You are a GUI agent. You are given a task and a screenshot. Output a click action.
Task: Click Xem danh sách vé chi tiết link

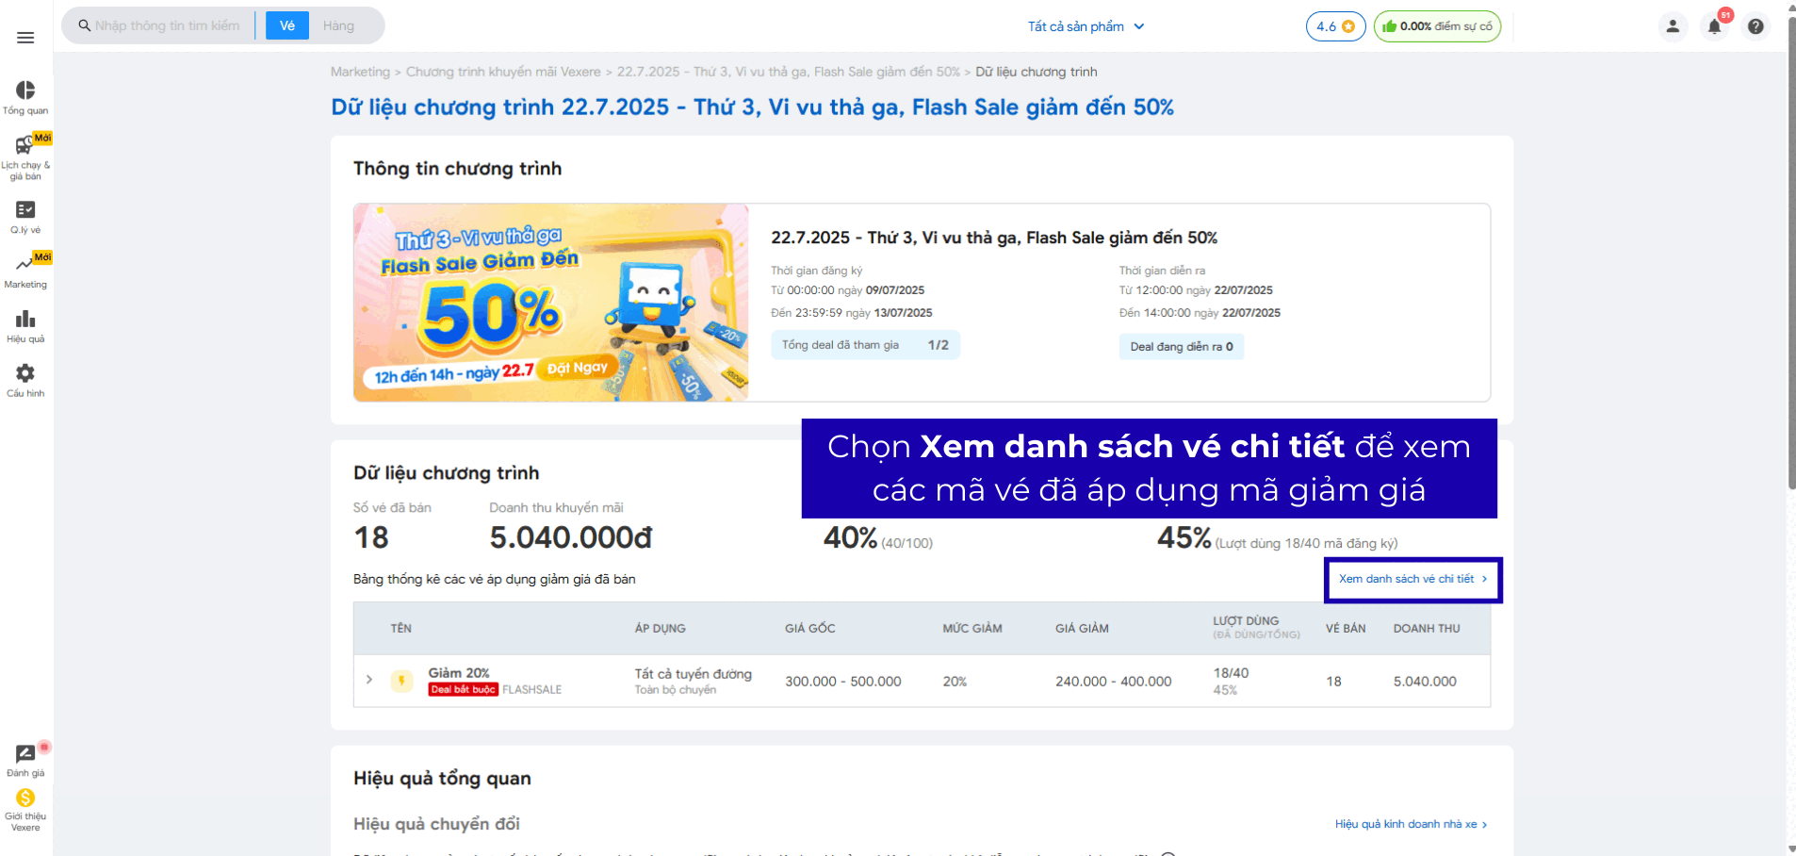coord(1412,579)
